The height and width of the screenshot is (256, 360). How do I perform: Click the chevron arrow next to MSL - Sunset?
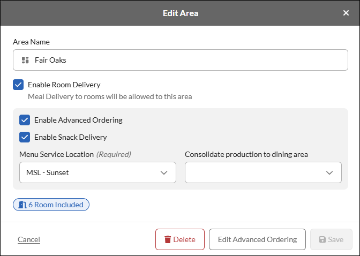[164, 172]
